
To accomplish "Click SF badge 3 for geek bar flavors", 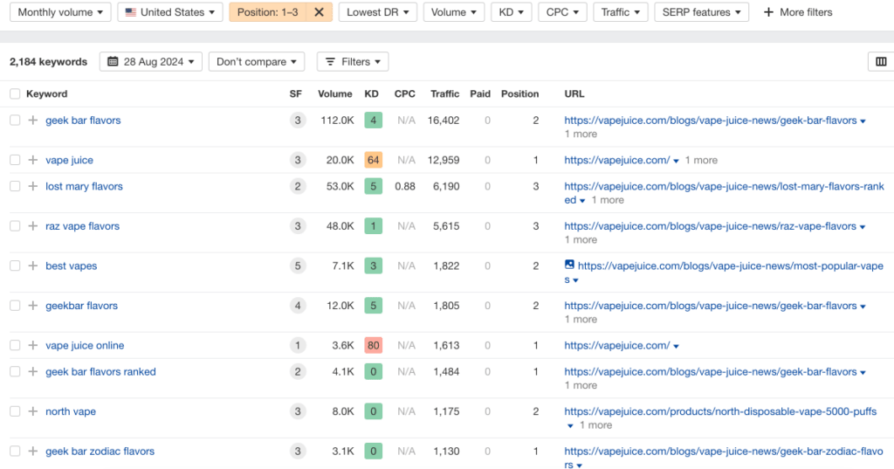I will [298, 121].
